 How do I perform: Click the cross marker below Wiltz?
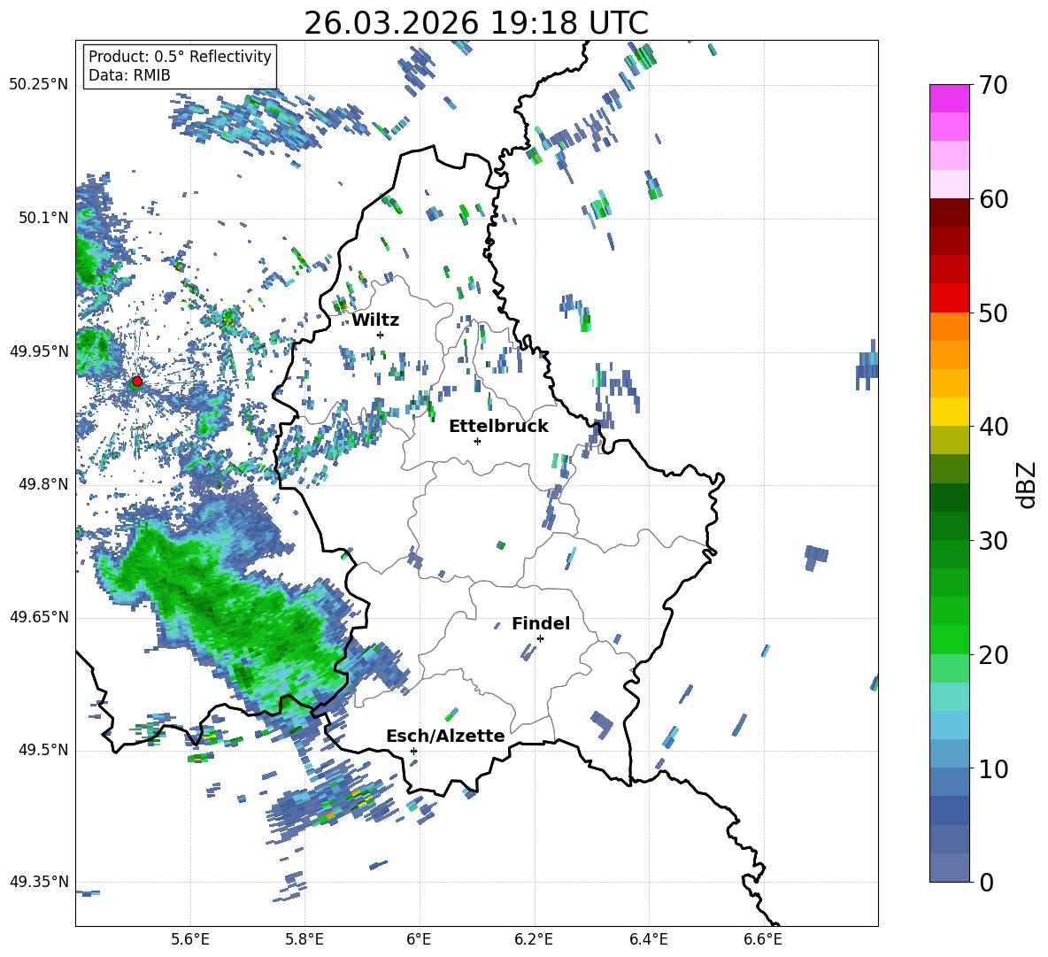point(381,335)
